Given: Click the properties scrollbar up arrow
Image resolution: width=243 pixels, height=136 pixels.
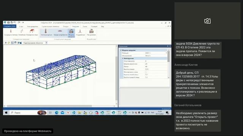Looking at the screenshot, I should (x=169, y=50).
